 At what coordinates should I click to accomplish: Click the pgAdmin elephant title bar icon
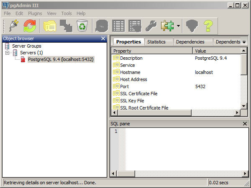pyautogui.click(x=6, y=5)
